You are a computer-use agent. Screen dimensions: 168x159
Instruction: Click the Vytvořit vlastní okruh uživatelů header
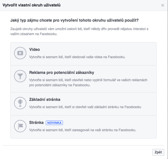coord(31,5)
